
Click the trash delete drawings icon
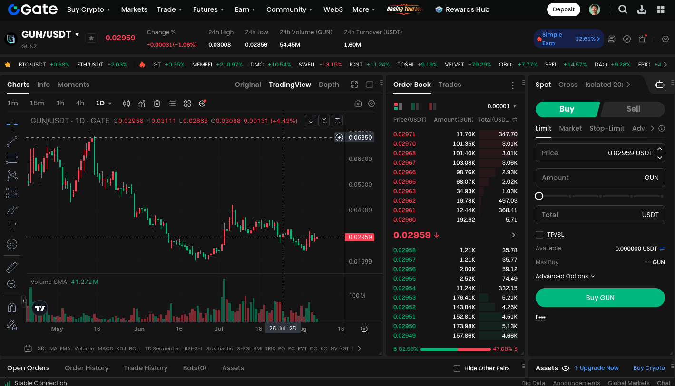[157, 104]
